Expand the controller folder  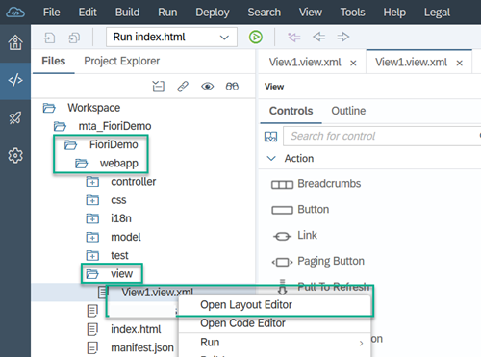tap(92, 182)
